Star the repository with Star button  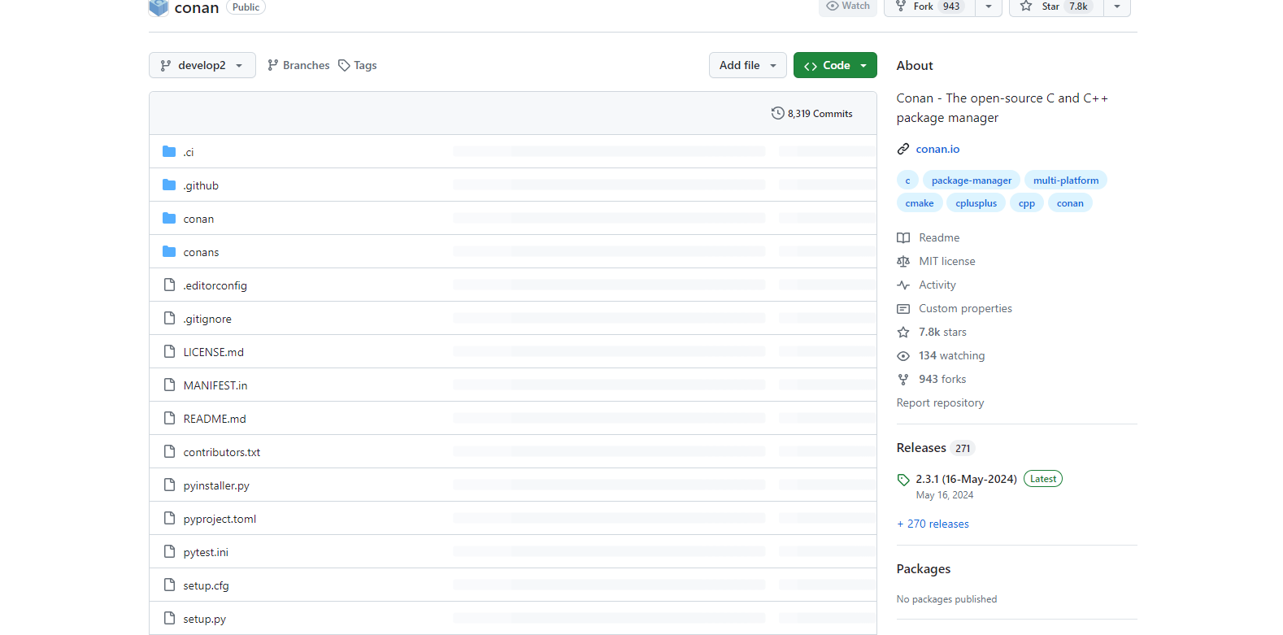coord(1056,7)
